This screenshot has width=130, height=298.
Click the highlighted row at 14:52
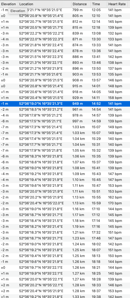65,104
